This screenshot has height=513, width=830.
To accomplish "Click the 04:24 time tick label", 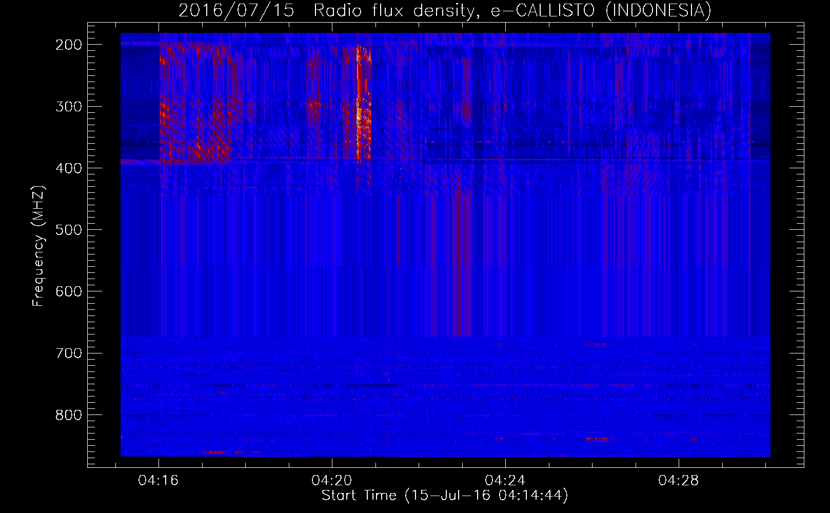I will click(x=505, y=481).
